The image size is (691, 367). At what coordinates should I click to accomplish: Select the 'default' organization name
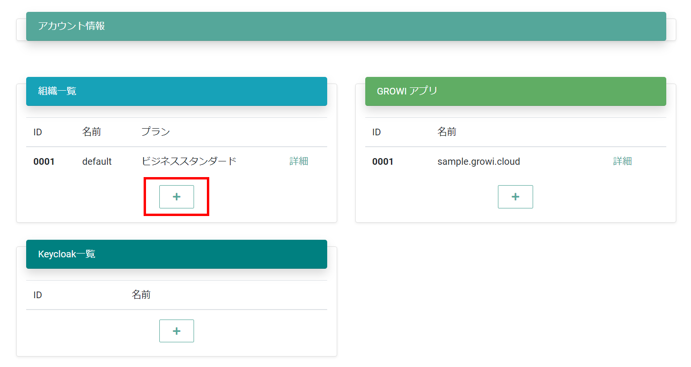tap(97, 161)
